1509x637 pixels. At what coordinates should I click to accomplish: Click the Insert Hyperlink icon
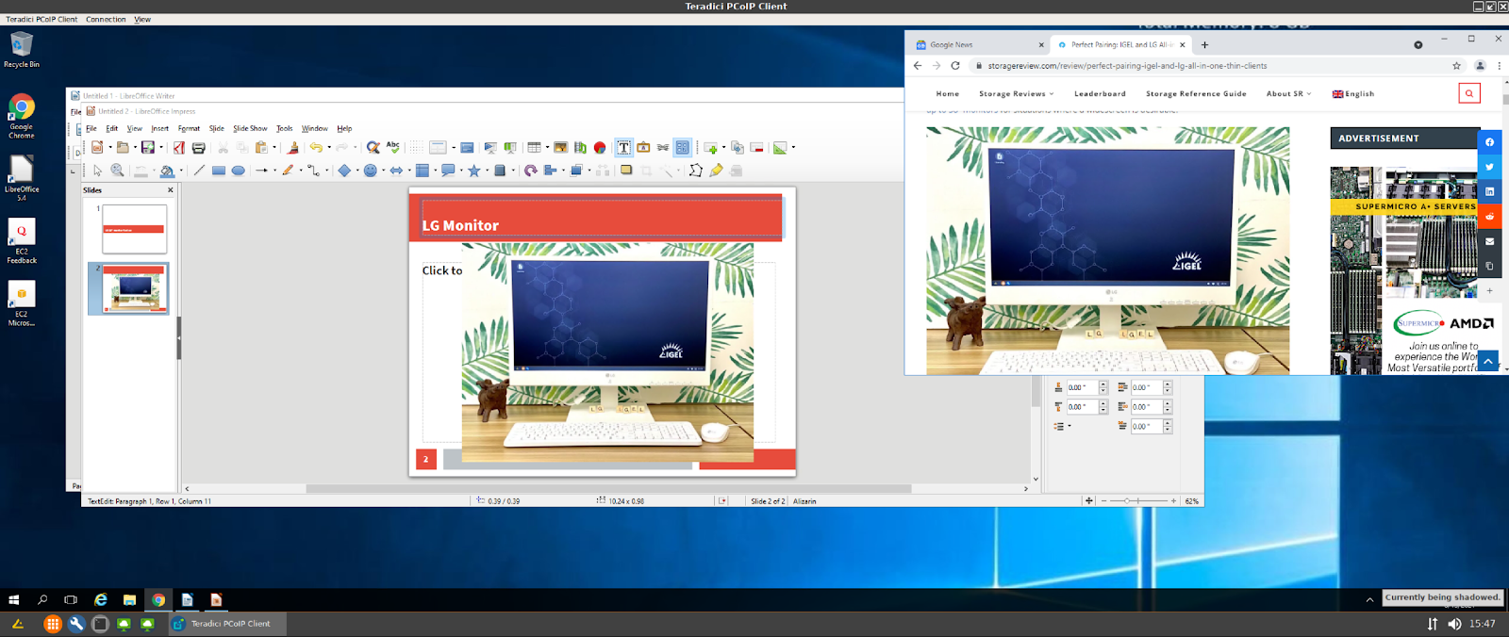[663, 147]
